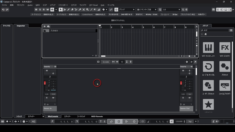Open MixConsole settings gear
235x132 pixels.
pos(187,62)
